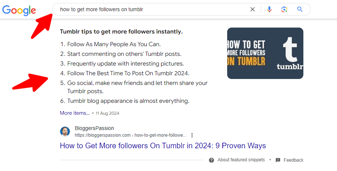
Task: Click the Feedback speech bubble icon
Action: (x=278, y=160)
